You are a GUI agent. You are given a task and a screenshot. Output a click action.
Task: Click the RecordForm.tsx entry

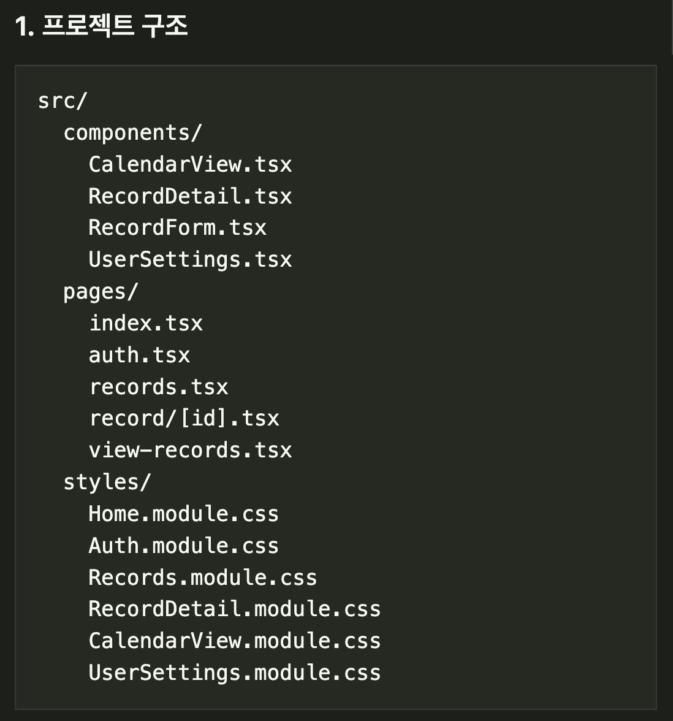coord(178,227)
